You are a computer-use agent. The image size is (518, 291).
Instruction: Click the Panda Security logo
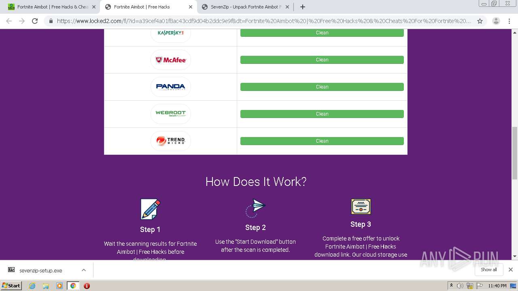coord(170,87)
